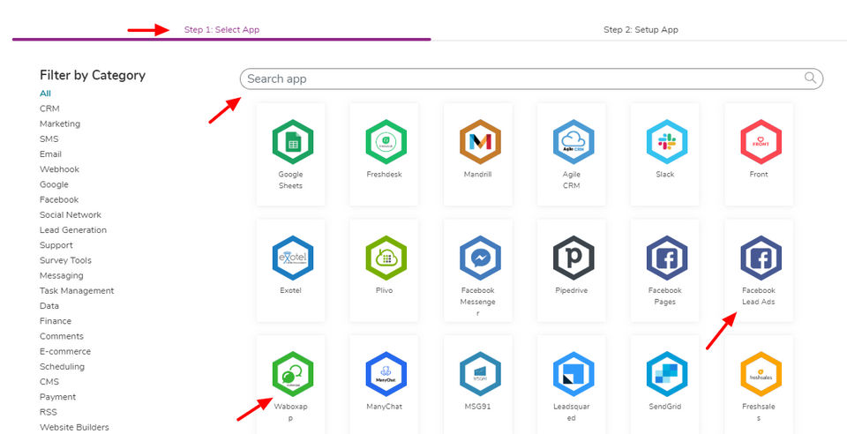Select the Agile CRM app icon
The height and width of the screenshot is (434, 847).
(x=573, y=141)
